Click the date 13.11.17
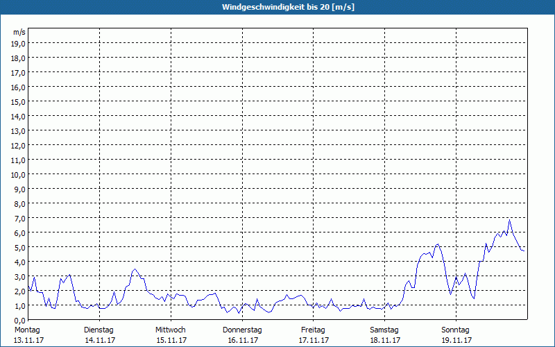The height and width of the screenshot is (347, 555). (x=28, y=340)
